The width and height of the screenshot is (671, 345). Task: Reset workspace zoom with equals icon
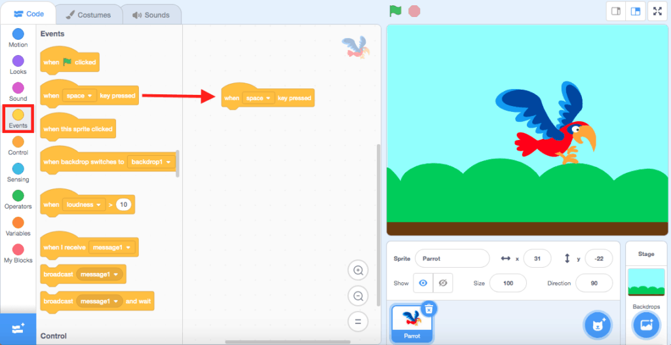[358, 321]
